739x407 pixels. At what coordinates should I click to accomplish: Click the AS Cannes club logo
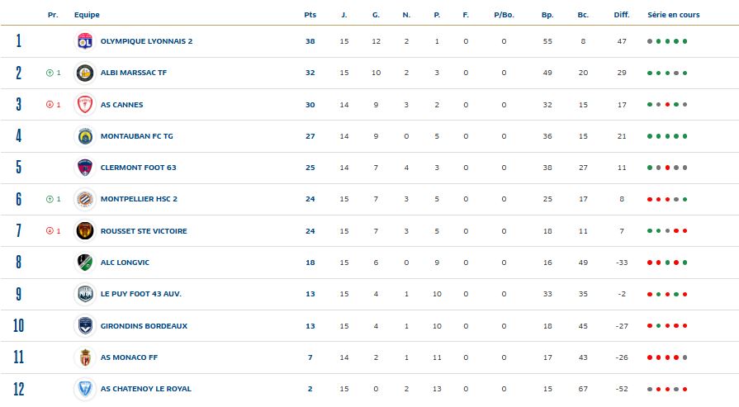point(84,105)
